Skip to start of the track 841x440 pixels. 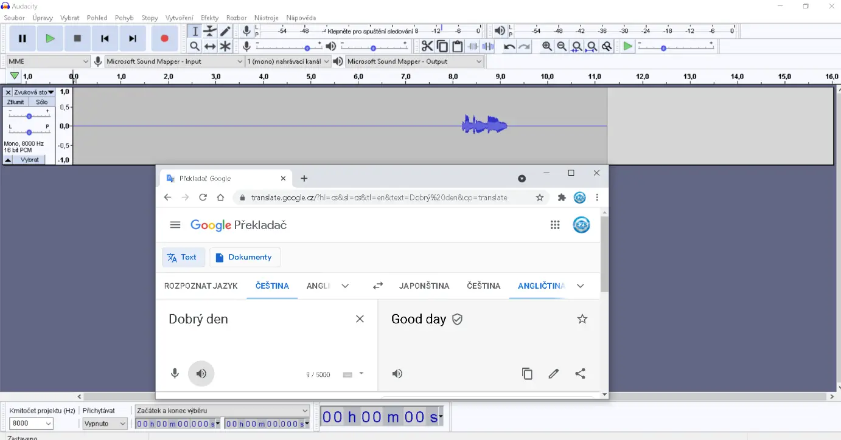click(x=105, y=38)
